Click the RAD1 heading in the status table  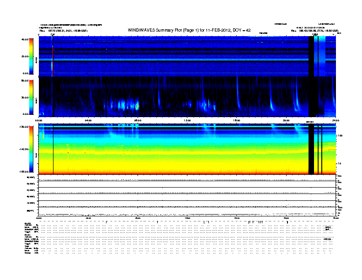click(x=28, y=235)
